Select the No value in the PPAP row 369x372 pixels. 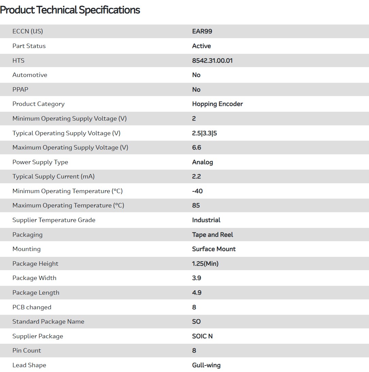[x=196, y=90]
